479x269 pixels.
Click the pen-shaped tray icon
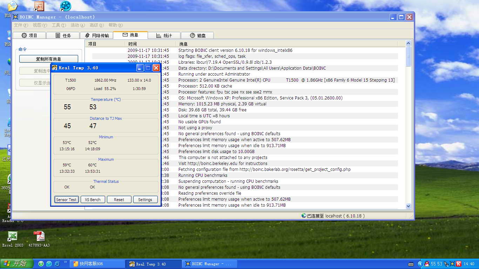pyautogui.click(x=446, y=264)
